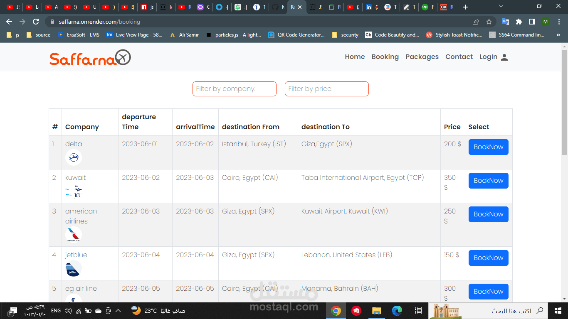Image resolution: width=568 pixels, height=319 pixels.
Task: Open the Contact nav link
Action: click(x=459, y=57)
